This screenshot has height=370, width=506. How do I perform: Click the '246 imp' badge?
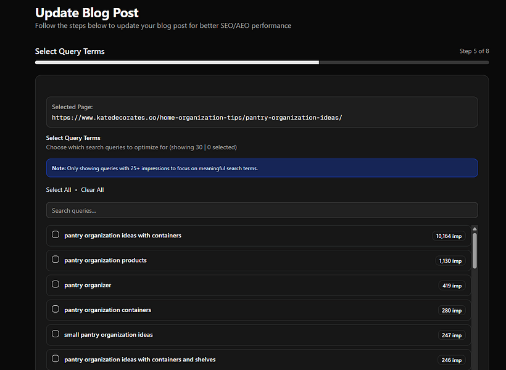452,360
